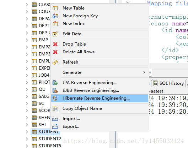Choose New Table from context menu
The image size is (188, 148).
point(100,8)
